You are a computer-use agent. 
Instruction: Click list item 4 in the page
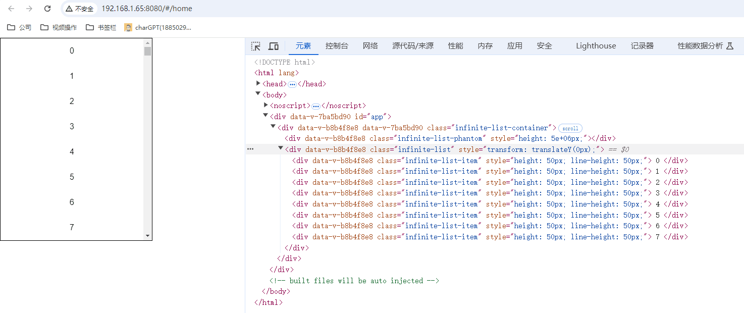click(72, 151)
